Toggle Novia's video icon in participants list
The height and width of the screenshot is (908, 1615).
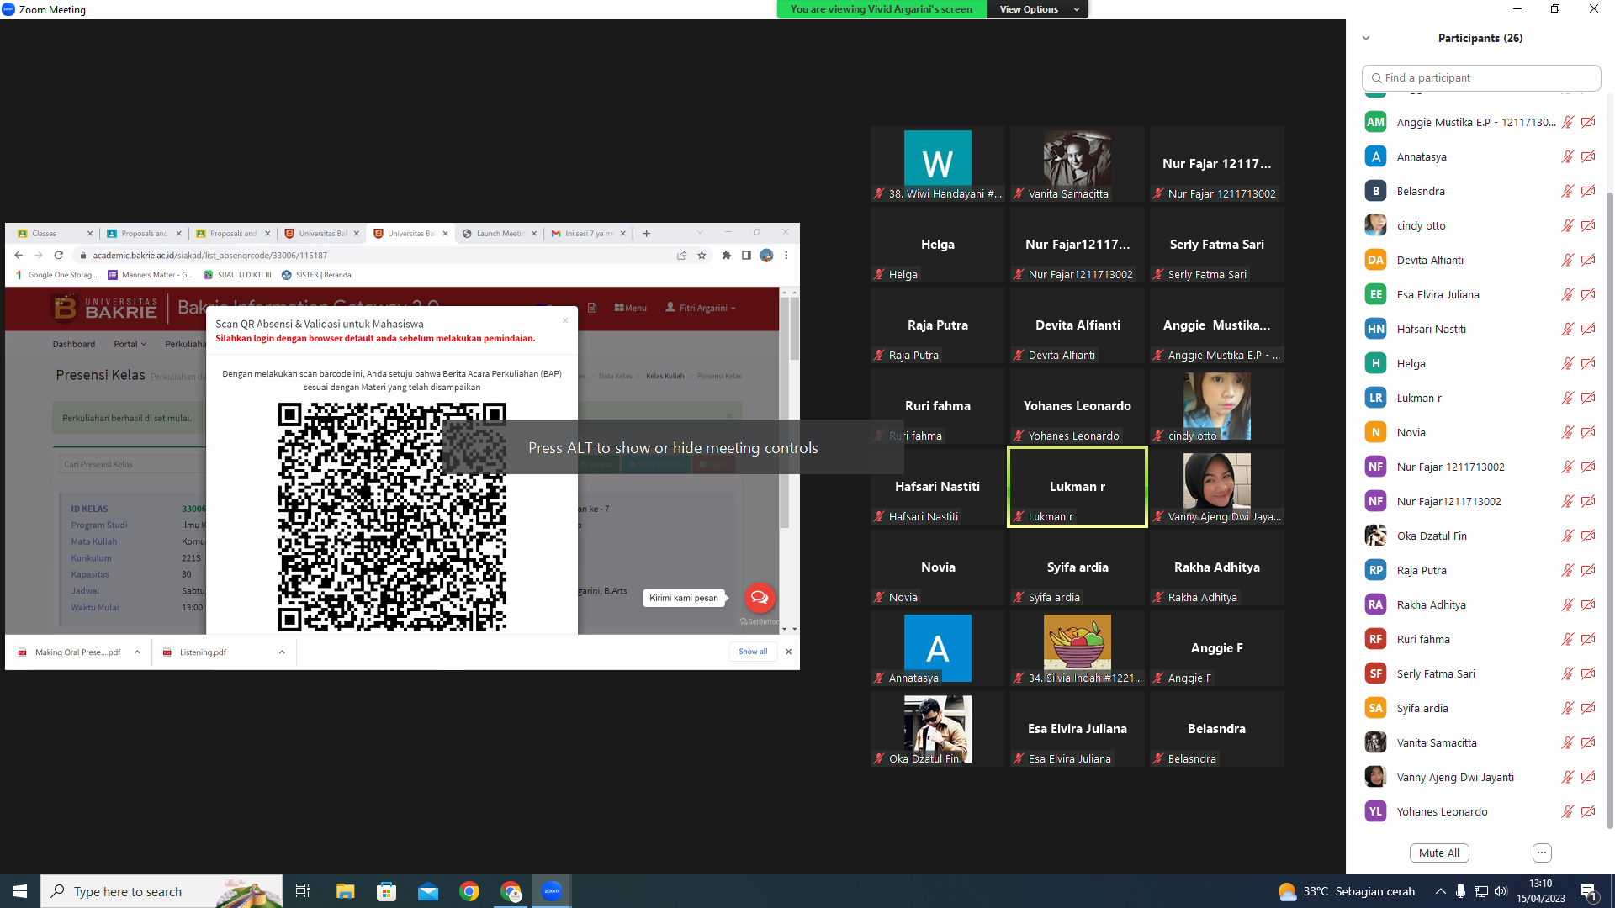tap(1588, 432)
